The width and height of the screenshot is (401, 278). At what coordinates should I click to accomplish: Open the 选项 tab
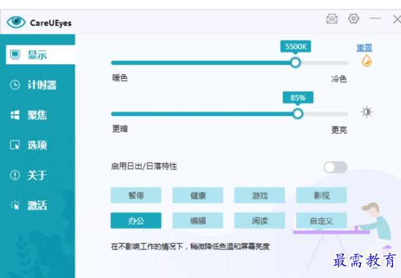tap(37, 145)
